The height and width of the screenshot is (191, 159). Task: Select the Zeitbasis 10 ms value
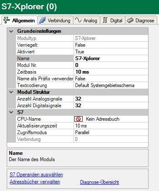point(111,72)
